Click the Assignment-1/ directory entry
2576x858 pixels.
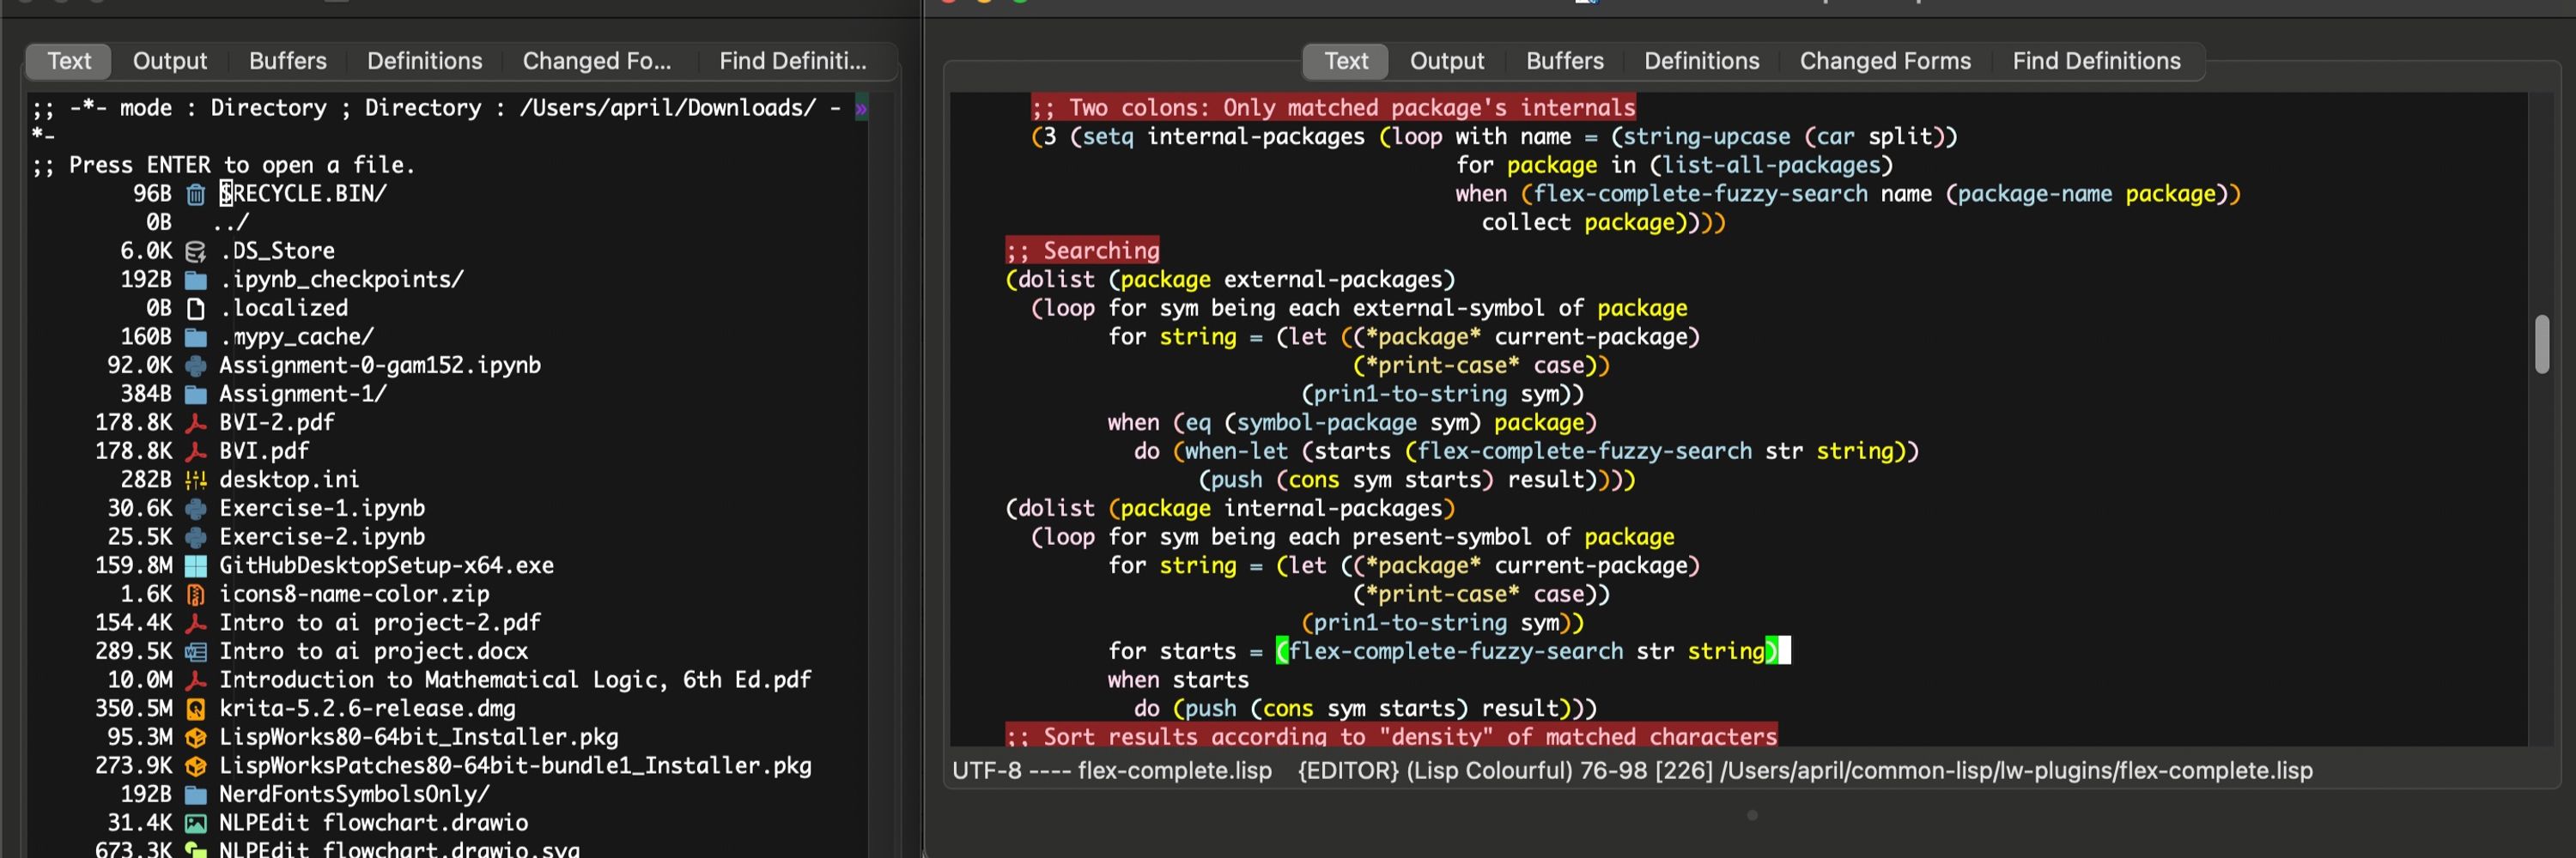click(303, 395)
